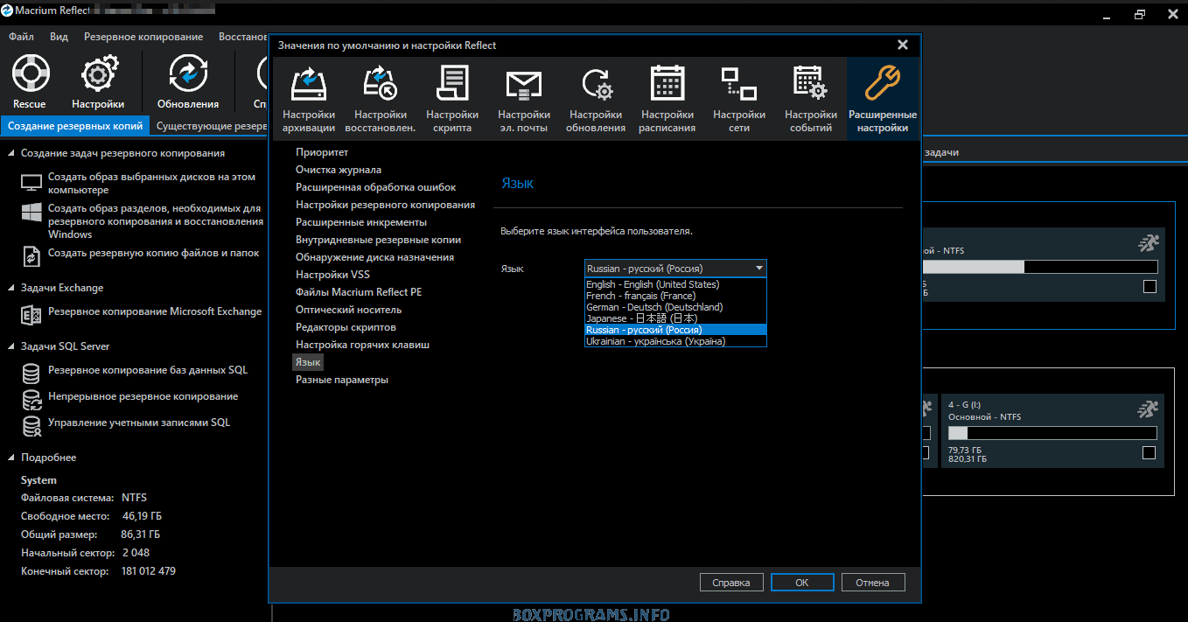This screenshot has width=1188, height=622.
Task: Choose Japanese from the language list
Action: pos(675,318)
